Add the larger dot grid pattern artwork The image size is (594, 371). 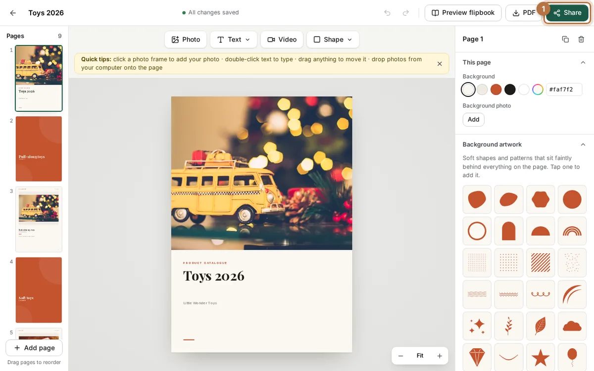[509, 263]
